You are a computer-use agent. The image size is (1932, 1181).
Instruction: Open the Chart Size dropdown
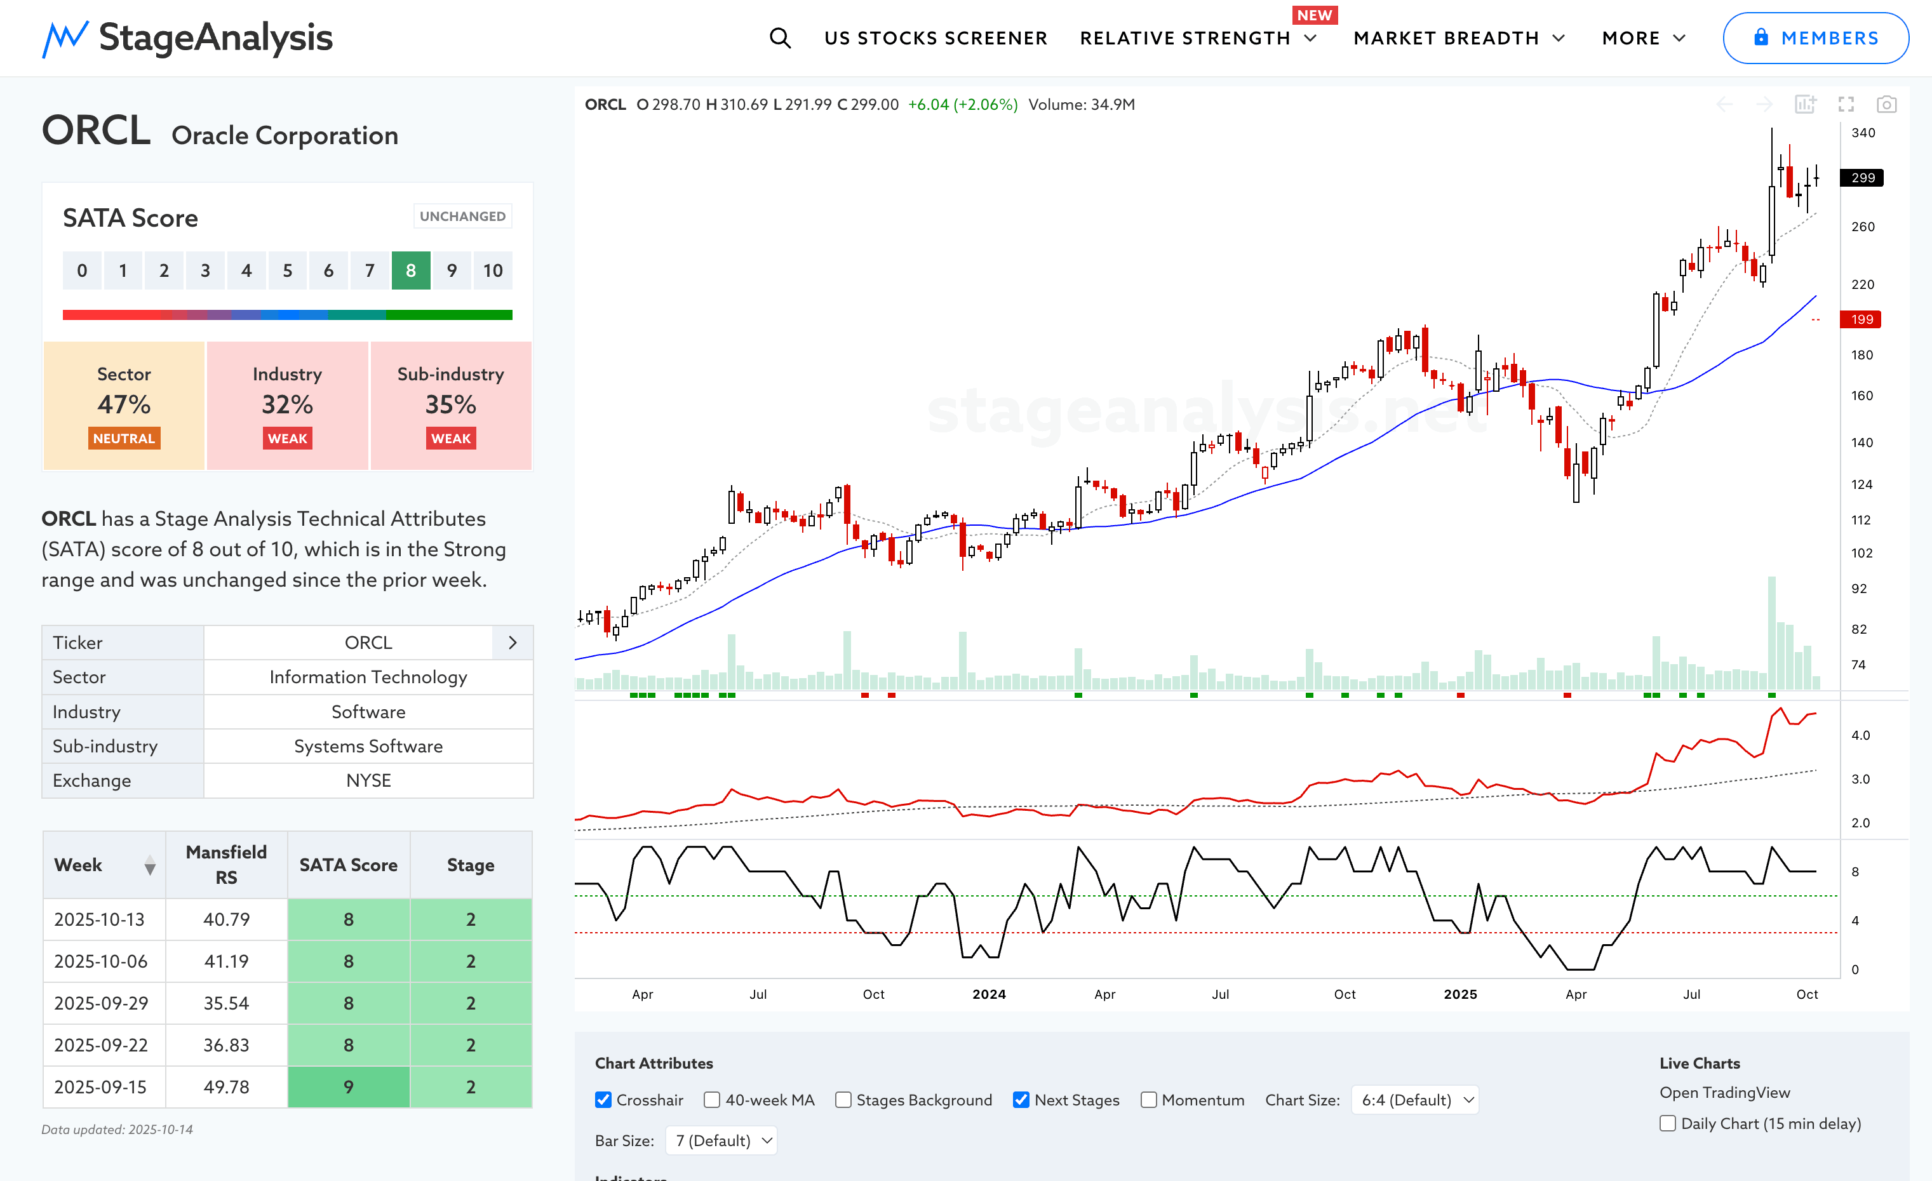tap(1414, 1100)
